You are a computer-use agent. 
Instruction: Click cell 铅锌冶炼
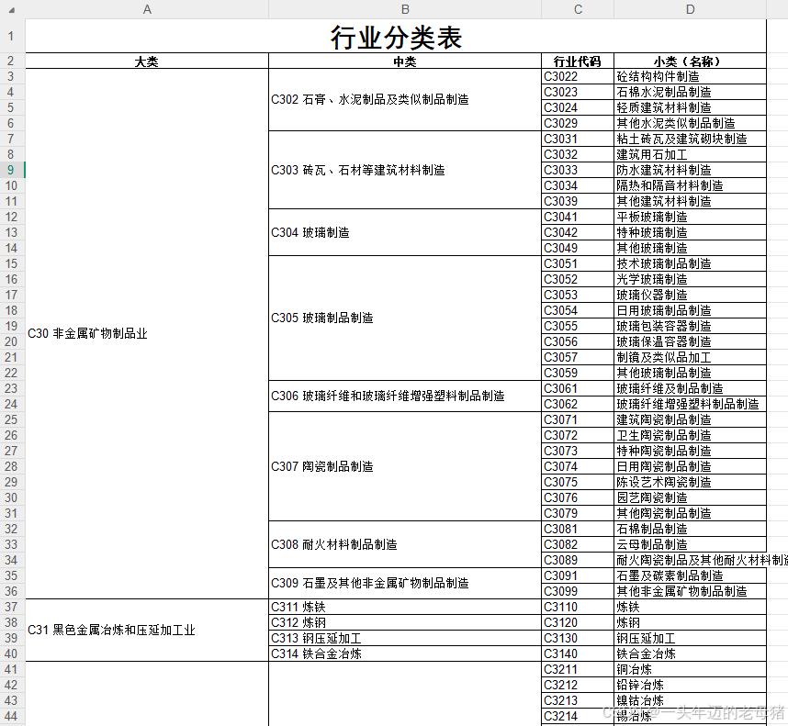690,685
